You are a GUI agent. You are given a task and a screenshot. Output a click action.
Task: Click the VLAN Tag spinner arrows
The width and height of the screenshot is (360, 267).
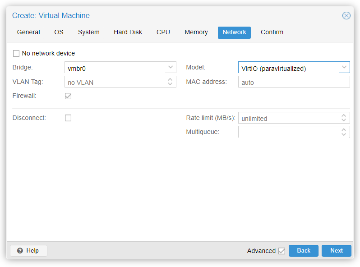[x=170, y=82]
